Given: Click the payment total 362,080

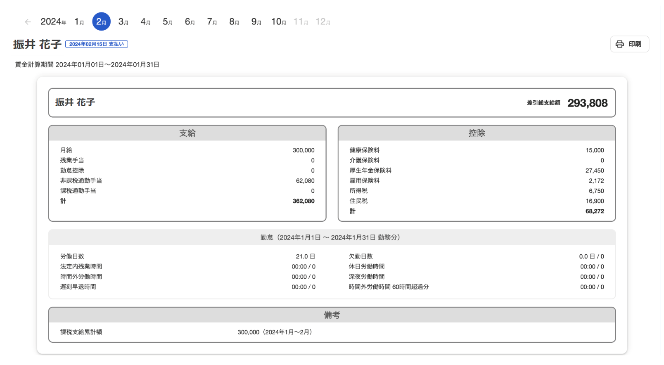Looking at the screenshot, I should (304, 201).
